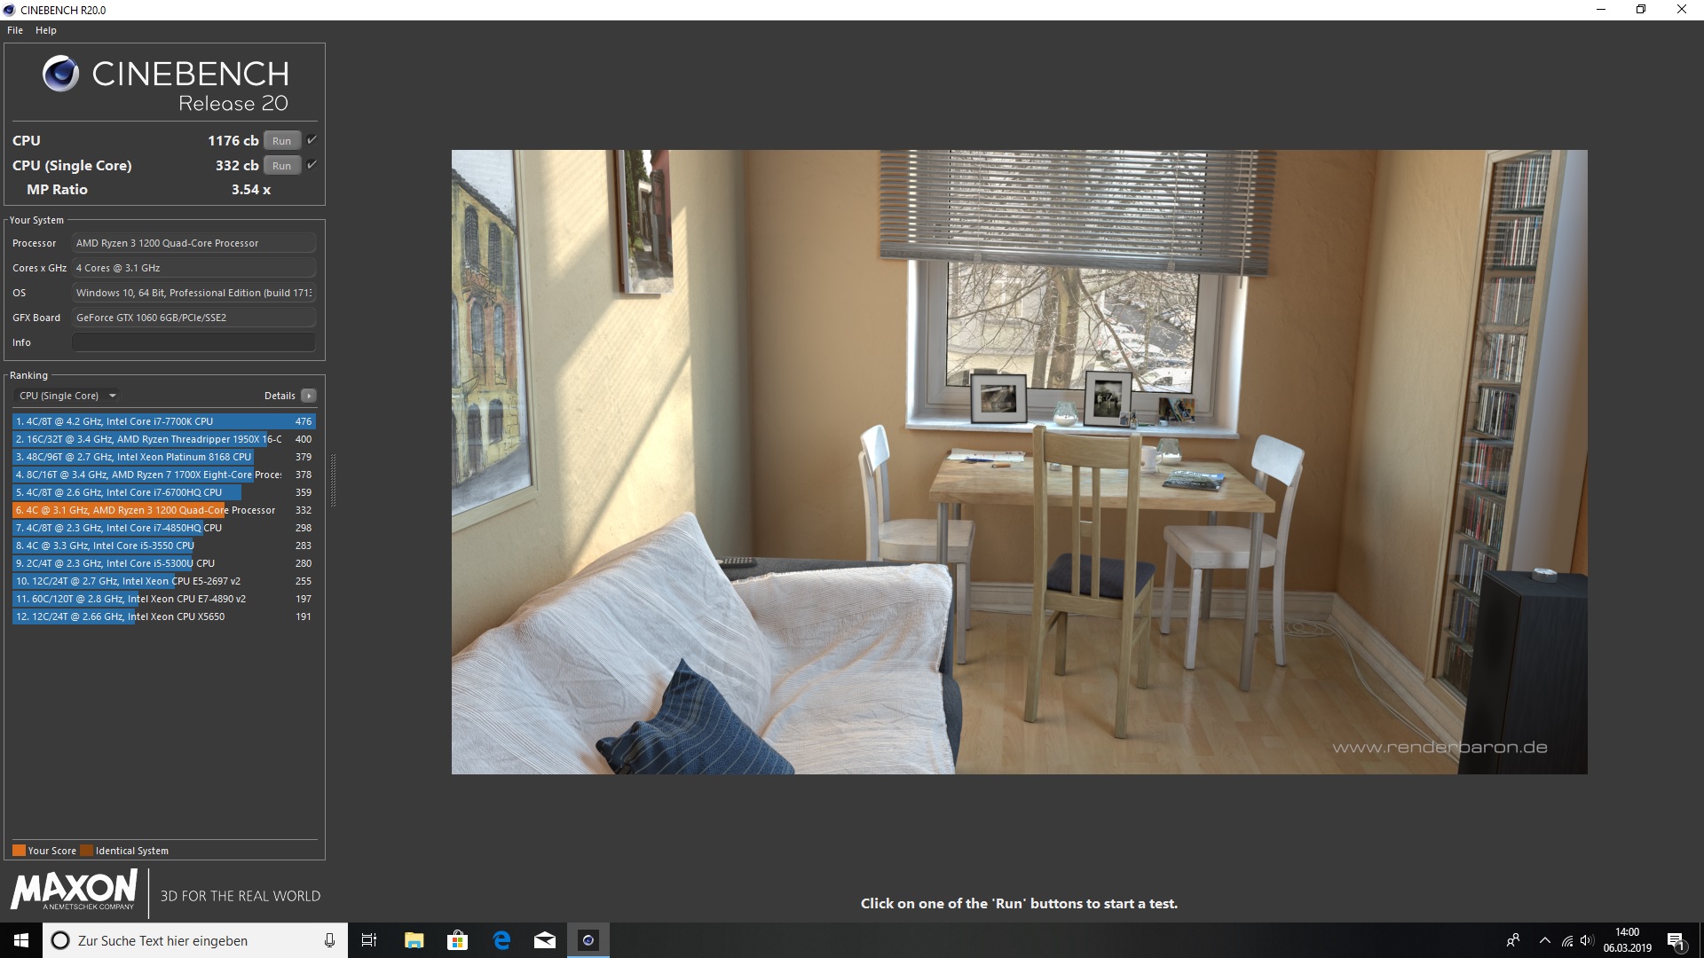Click the Cinebench logo sphere icon
The height and width of the screenshot is (958, 1704).
pyautogui.click(x=60, y=74)
